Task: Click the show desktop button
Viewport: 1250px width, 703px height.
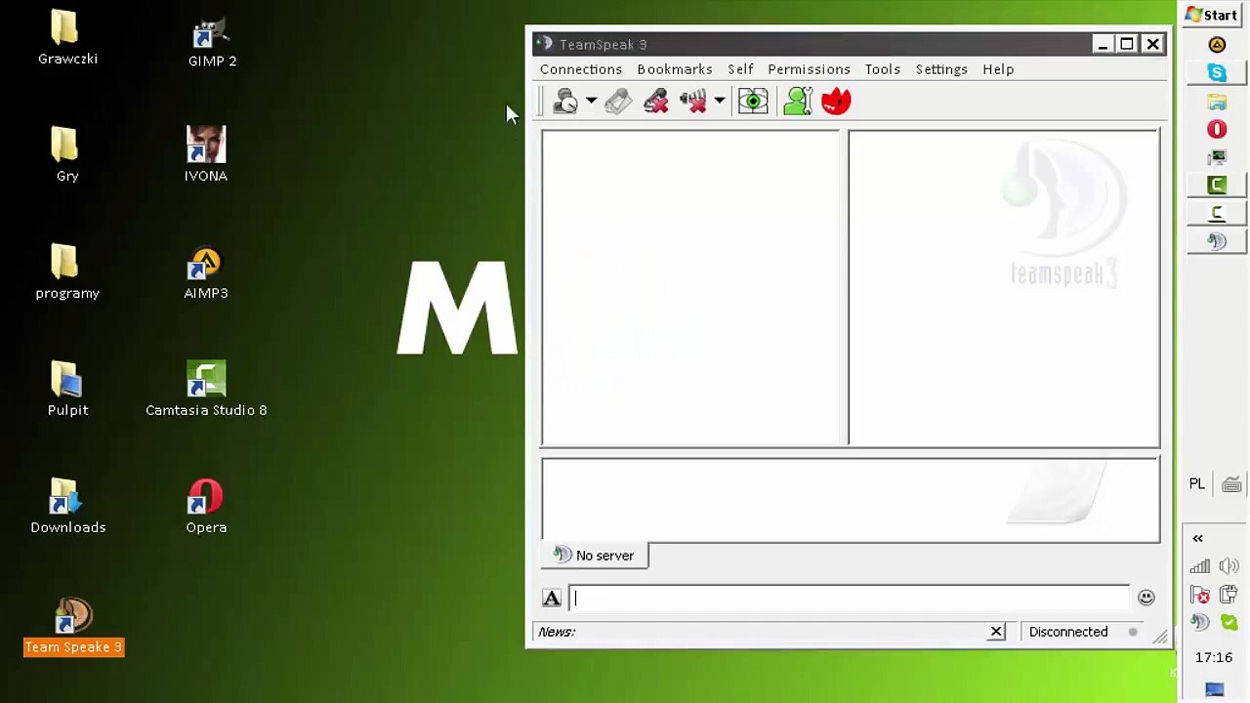Action: pyautogui.click(x=1215, y=690)
